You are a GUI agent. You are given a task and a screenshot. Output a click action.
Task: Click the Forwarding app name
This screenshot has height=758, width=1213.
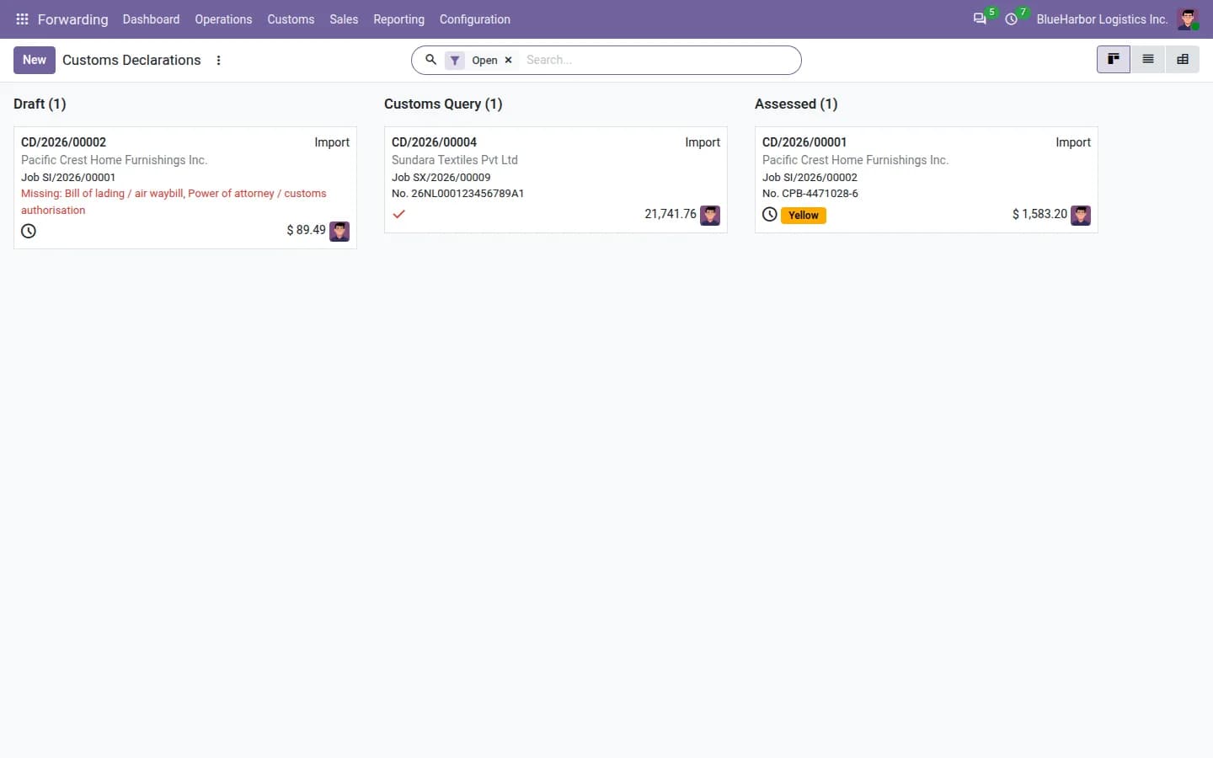click(x=73, y=19)
